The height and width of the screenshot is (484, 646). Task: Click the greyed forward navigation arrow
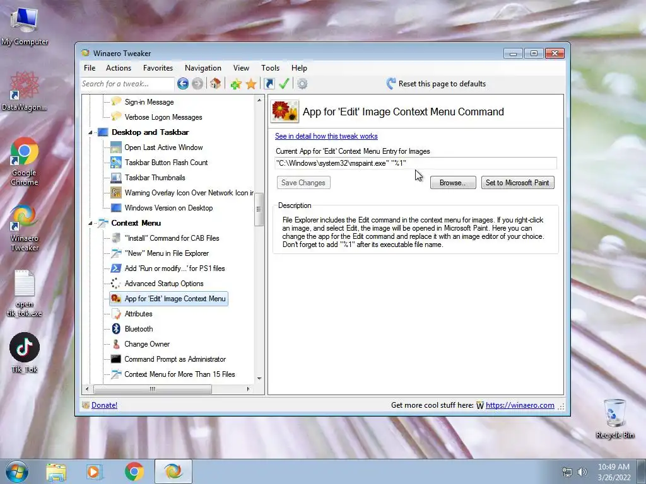[x=197, y=84]
